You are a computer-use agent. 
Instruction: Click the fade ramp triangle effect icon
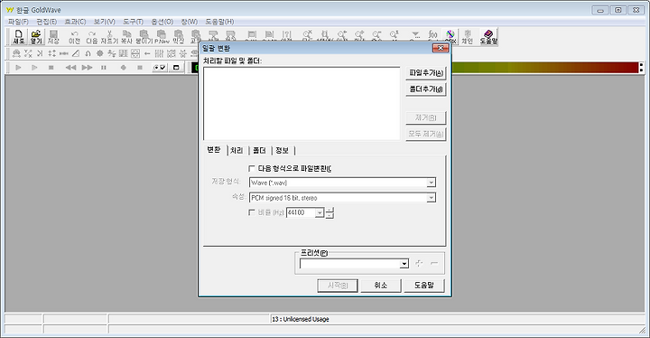click(x=76, y=53)
